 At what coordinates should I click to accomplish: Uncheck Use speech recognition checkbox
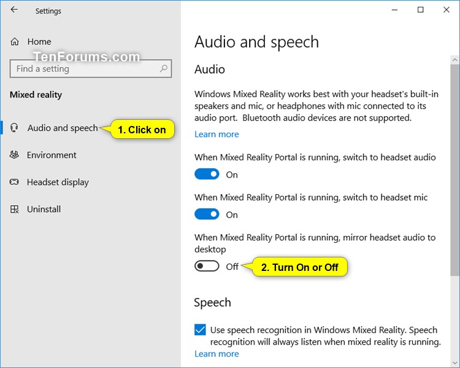(x=200, y=330)
